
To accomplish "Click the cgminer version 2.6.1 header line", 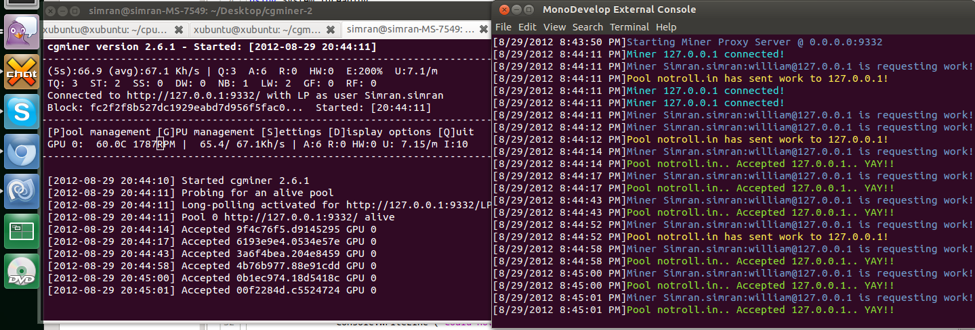I will 211,47.
